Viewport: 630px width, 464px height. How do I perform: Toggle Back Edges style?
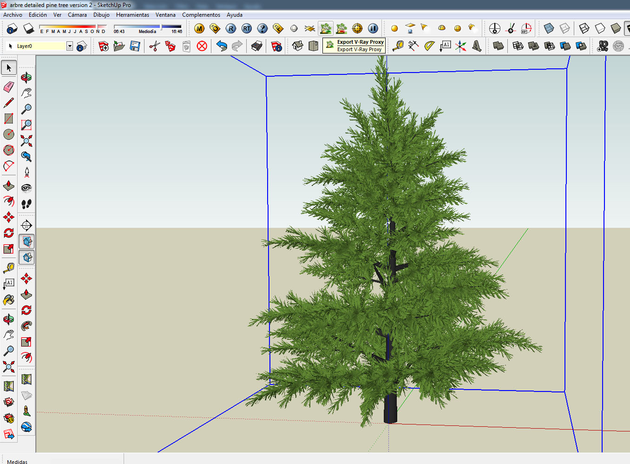tap(564, 28)
